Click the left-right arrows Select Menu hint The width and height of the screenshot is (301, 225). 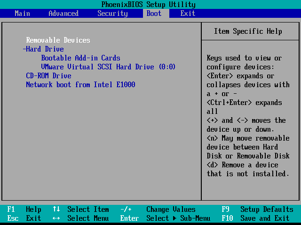80,218
